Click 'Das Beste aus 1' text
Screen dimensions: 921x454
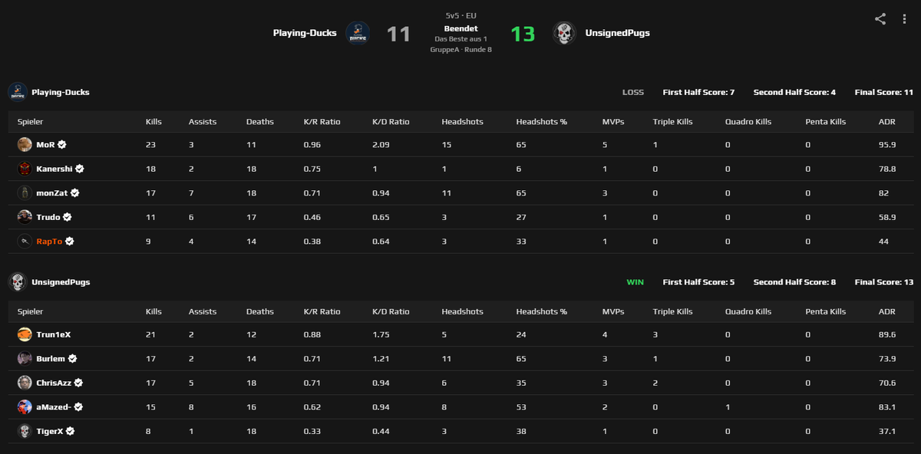coord(460,38)
